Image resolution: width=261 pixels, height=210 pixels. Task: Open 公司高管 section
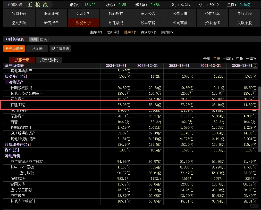[180, 23]
